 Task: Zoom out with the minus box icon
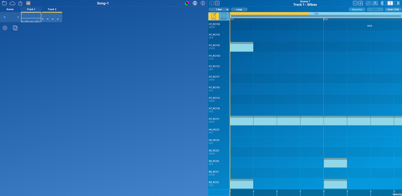[355, 3]
